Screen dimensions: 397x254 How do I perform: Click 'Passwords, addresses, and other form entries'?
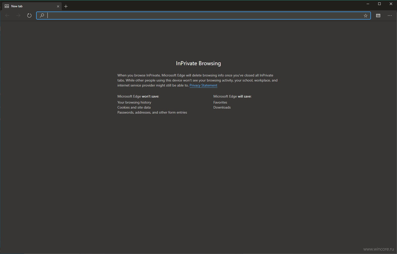click(x=152, y=112)
